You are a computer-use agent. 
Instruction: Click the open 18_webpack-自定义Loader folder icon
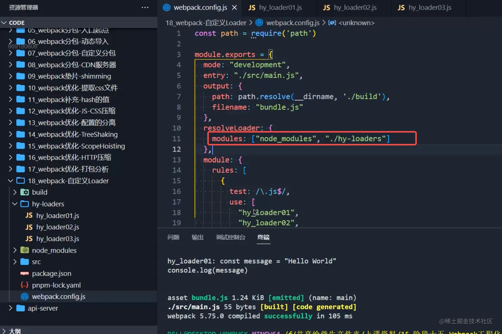tap(21, 181)
